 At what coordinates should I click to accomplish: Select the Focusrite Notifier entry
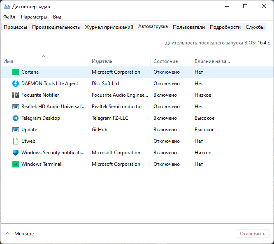pos(40,95)
